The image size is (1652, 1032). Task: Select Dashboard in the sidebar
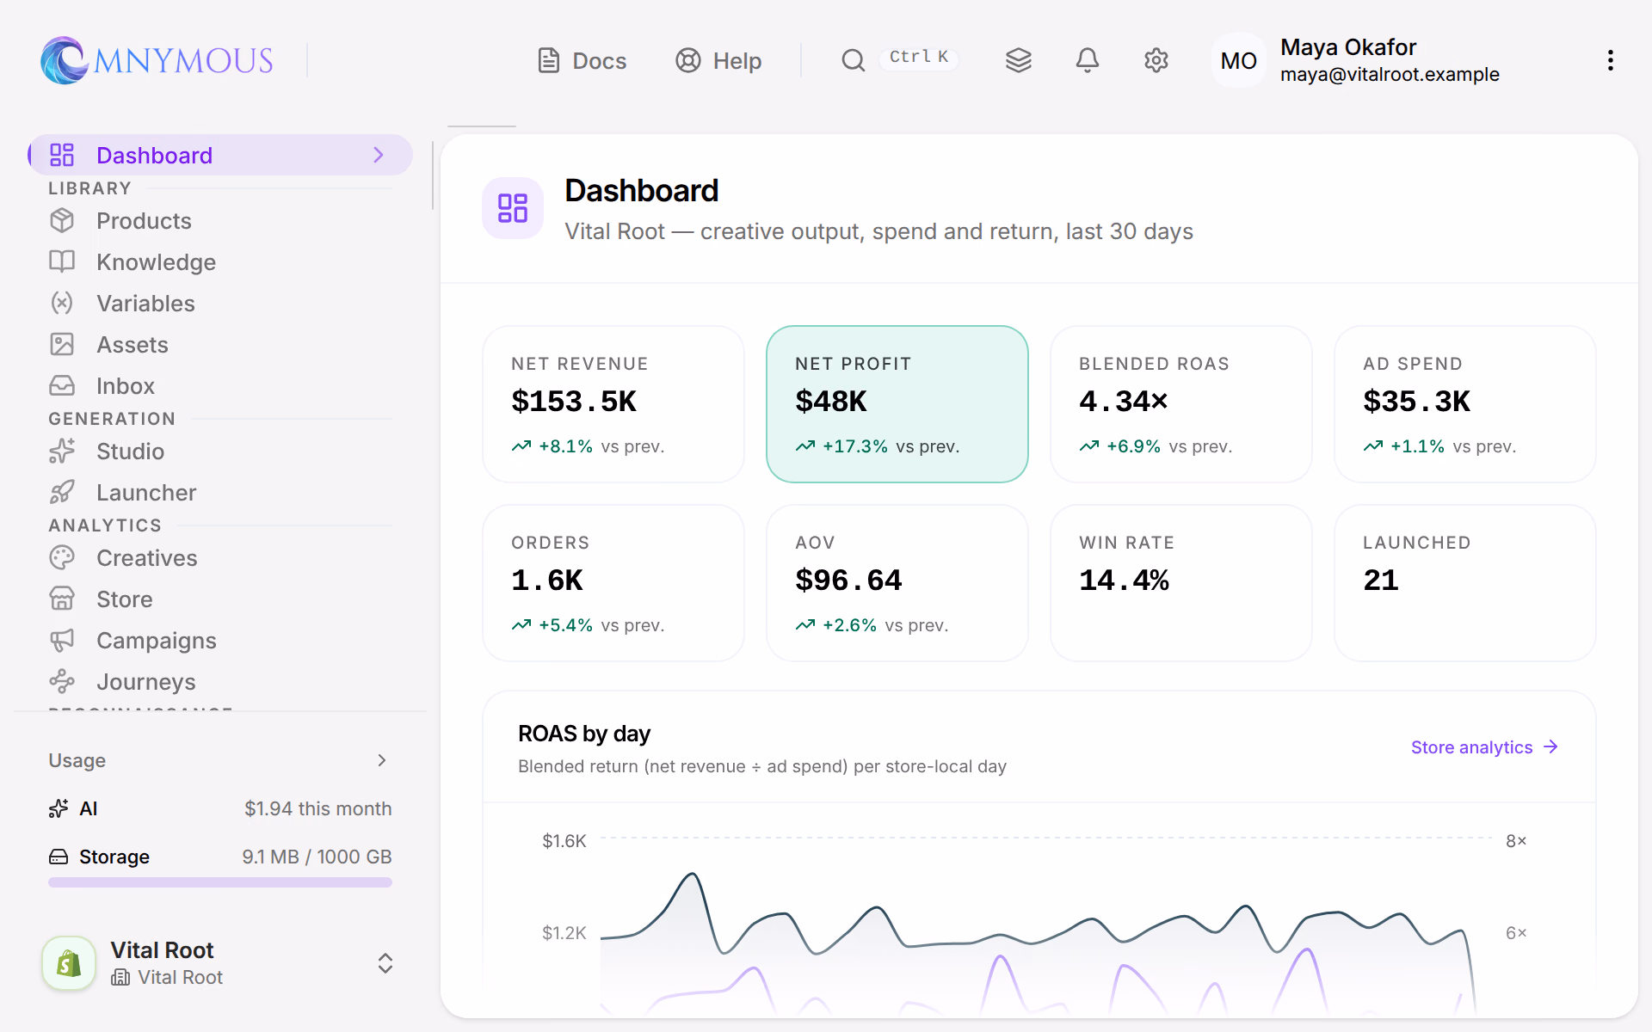220,155
